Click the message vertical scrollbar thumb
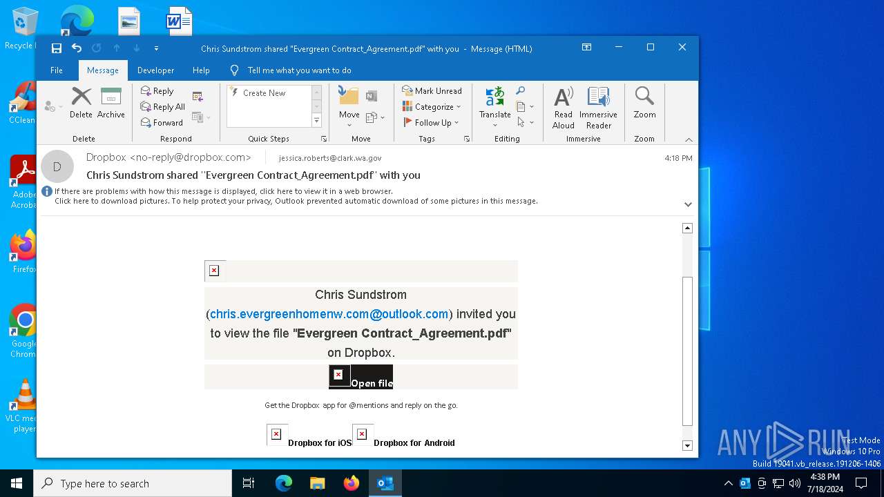884x497 pixels. click(x=687, y=351)
